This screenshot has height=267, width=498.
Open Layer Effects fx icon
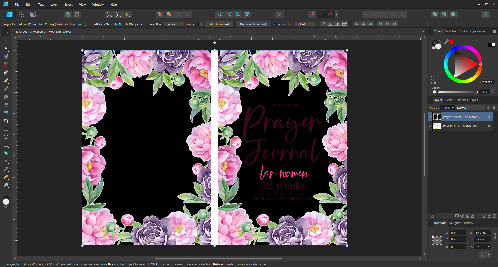(x=467, y=216)
